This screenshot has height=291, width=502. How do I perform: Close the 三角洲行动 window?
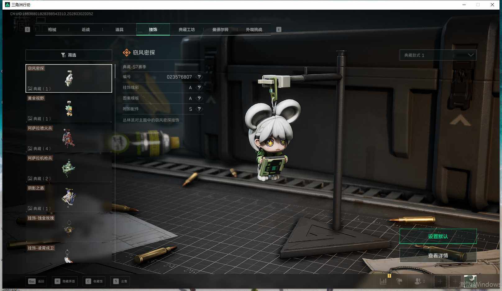coord(492,5)
